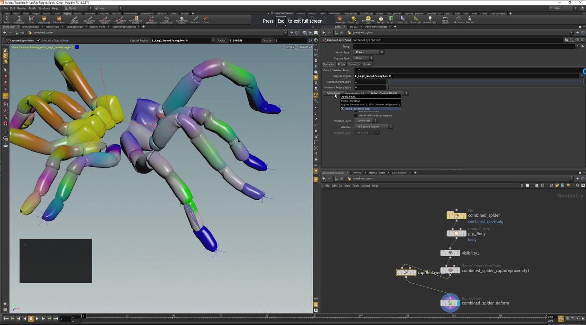
Task: Select the Edit Capture Weights tool
Action: point(105,19)
